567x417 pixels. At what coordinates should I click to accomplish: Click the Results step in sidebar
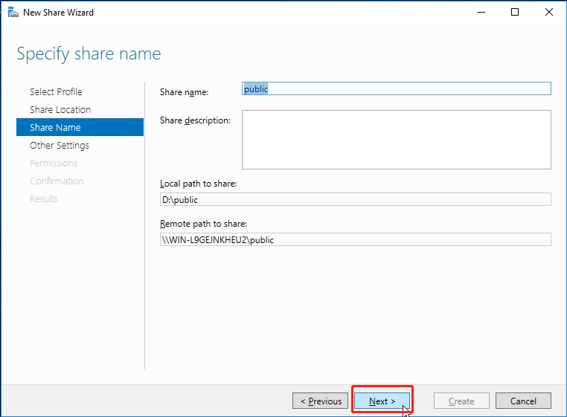44,198
